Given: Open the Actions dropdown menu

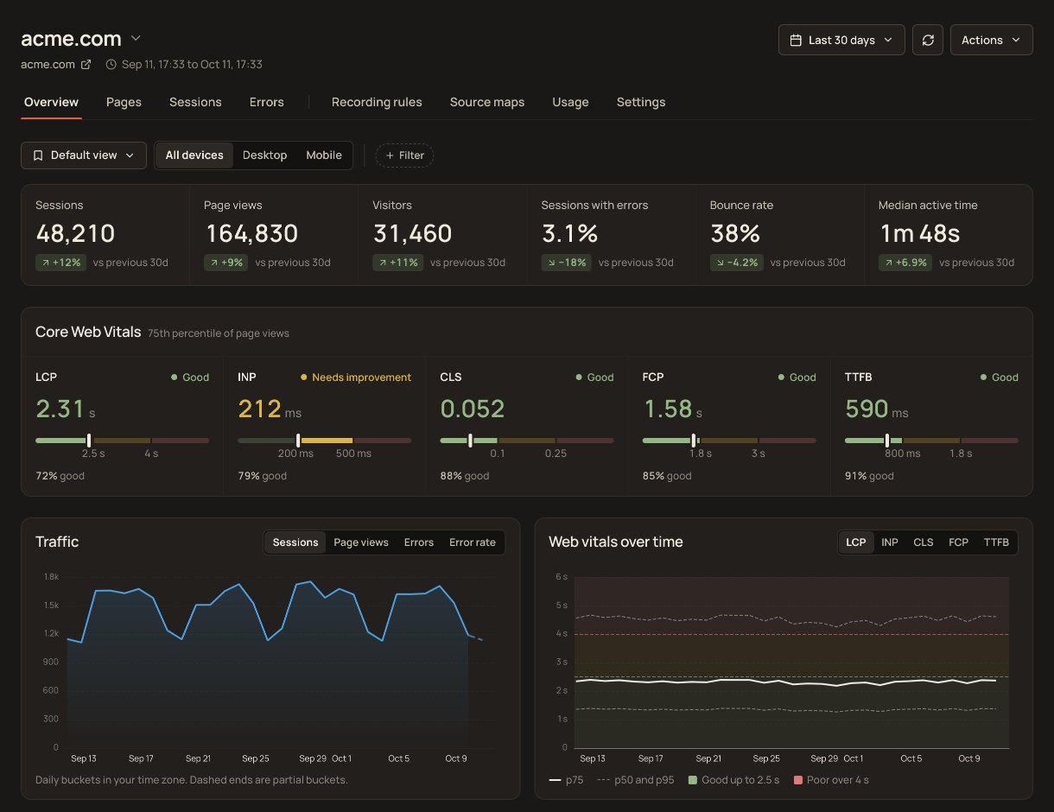Looking at the screenshot, I should [991, 40].
